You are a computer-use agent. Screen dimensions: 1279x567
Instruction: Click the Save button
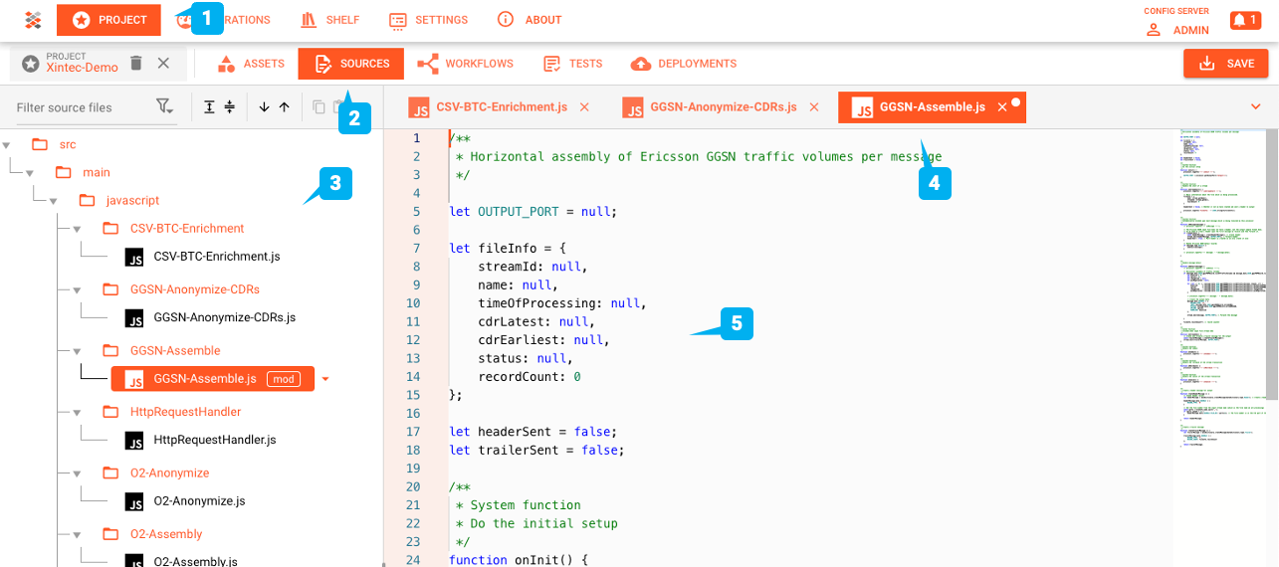click(x=1225, y=64)
